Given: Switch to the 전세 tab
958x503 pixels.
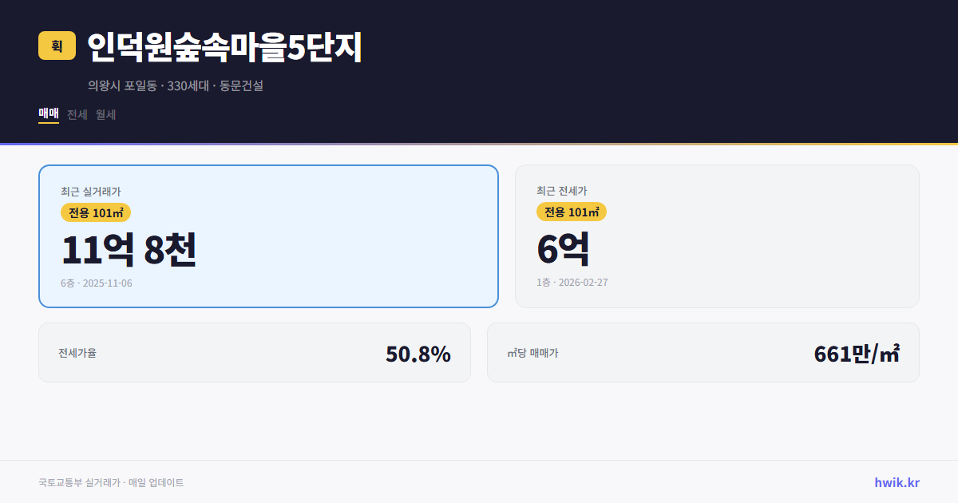Looking at the screenshot, I should (x=77, y=114).
